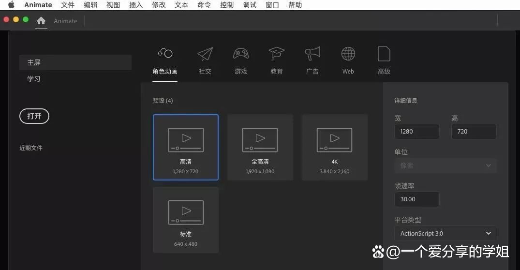
Task: Open the 调试 menu
Action: (250, 5)
